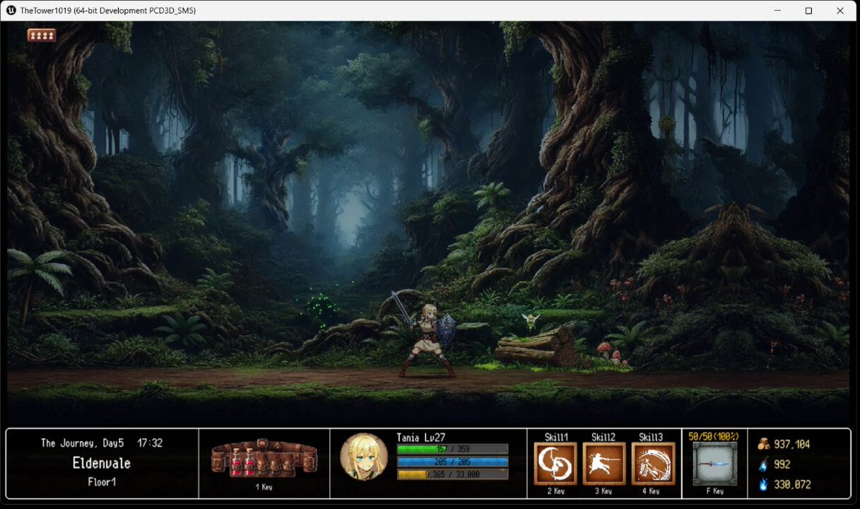Click the '17:32' game clock
The width and height of the screenshot is (860, 509).
(150, 443)
